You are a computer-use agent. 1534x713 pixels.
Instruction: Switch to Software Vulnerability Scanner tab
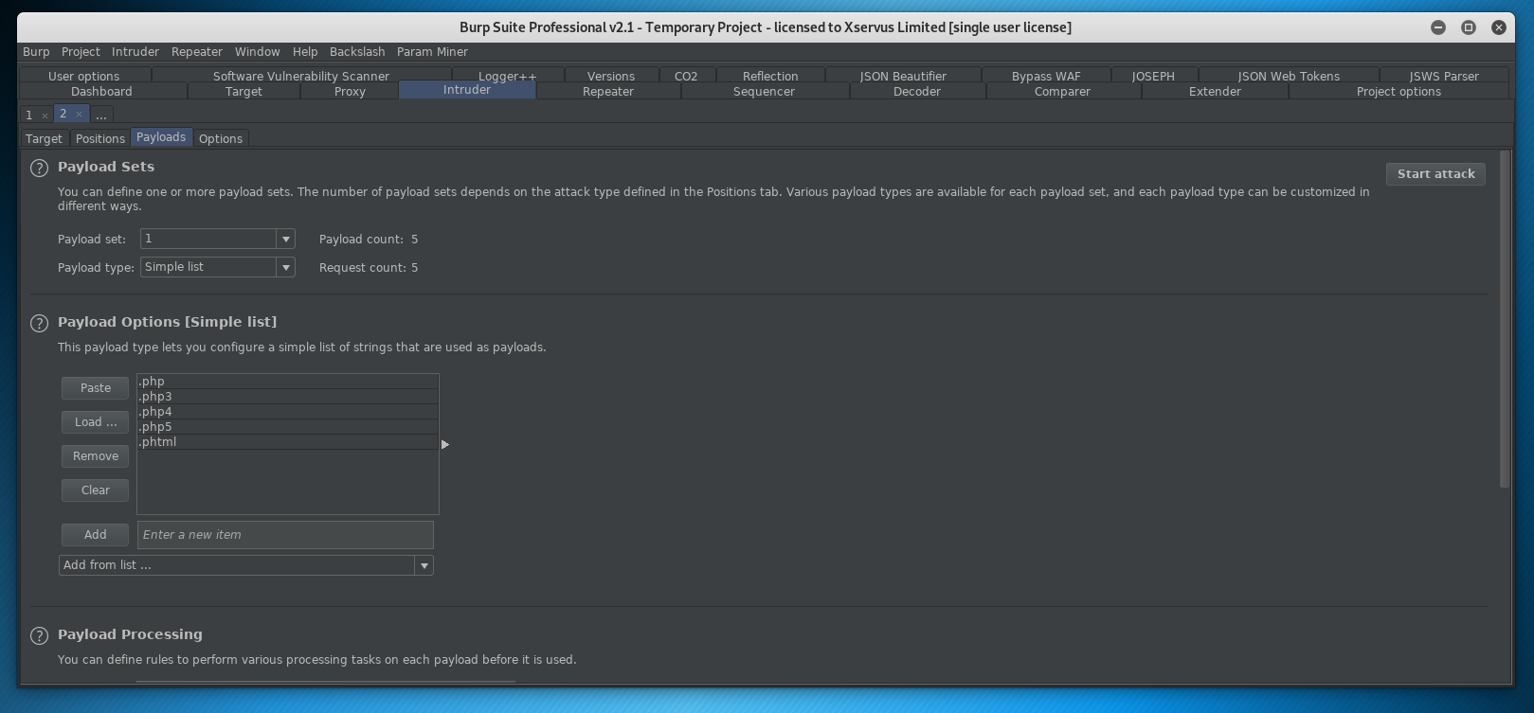point(301,76)
